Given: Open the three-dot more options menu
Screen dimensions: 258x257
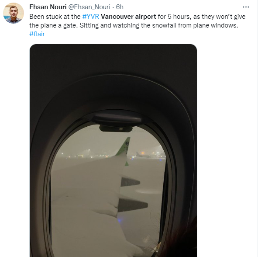Looking at the screenshot, I should (x=246, y=7).
